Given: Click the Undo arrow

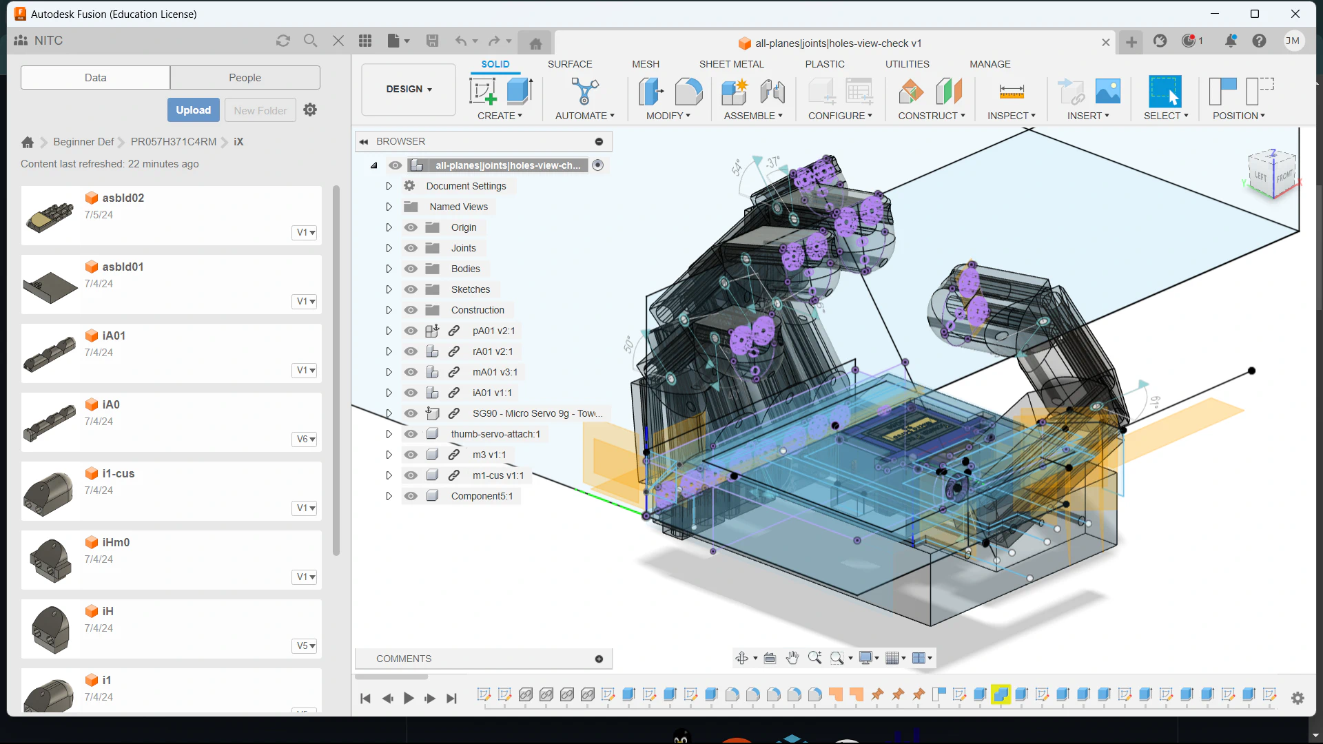Looking at the screenshot, I should tap(460, 41).
